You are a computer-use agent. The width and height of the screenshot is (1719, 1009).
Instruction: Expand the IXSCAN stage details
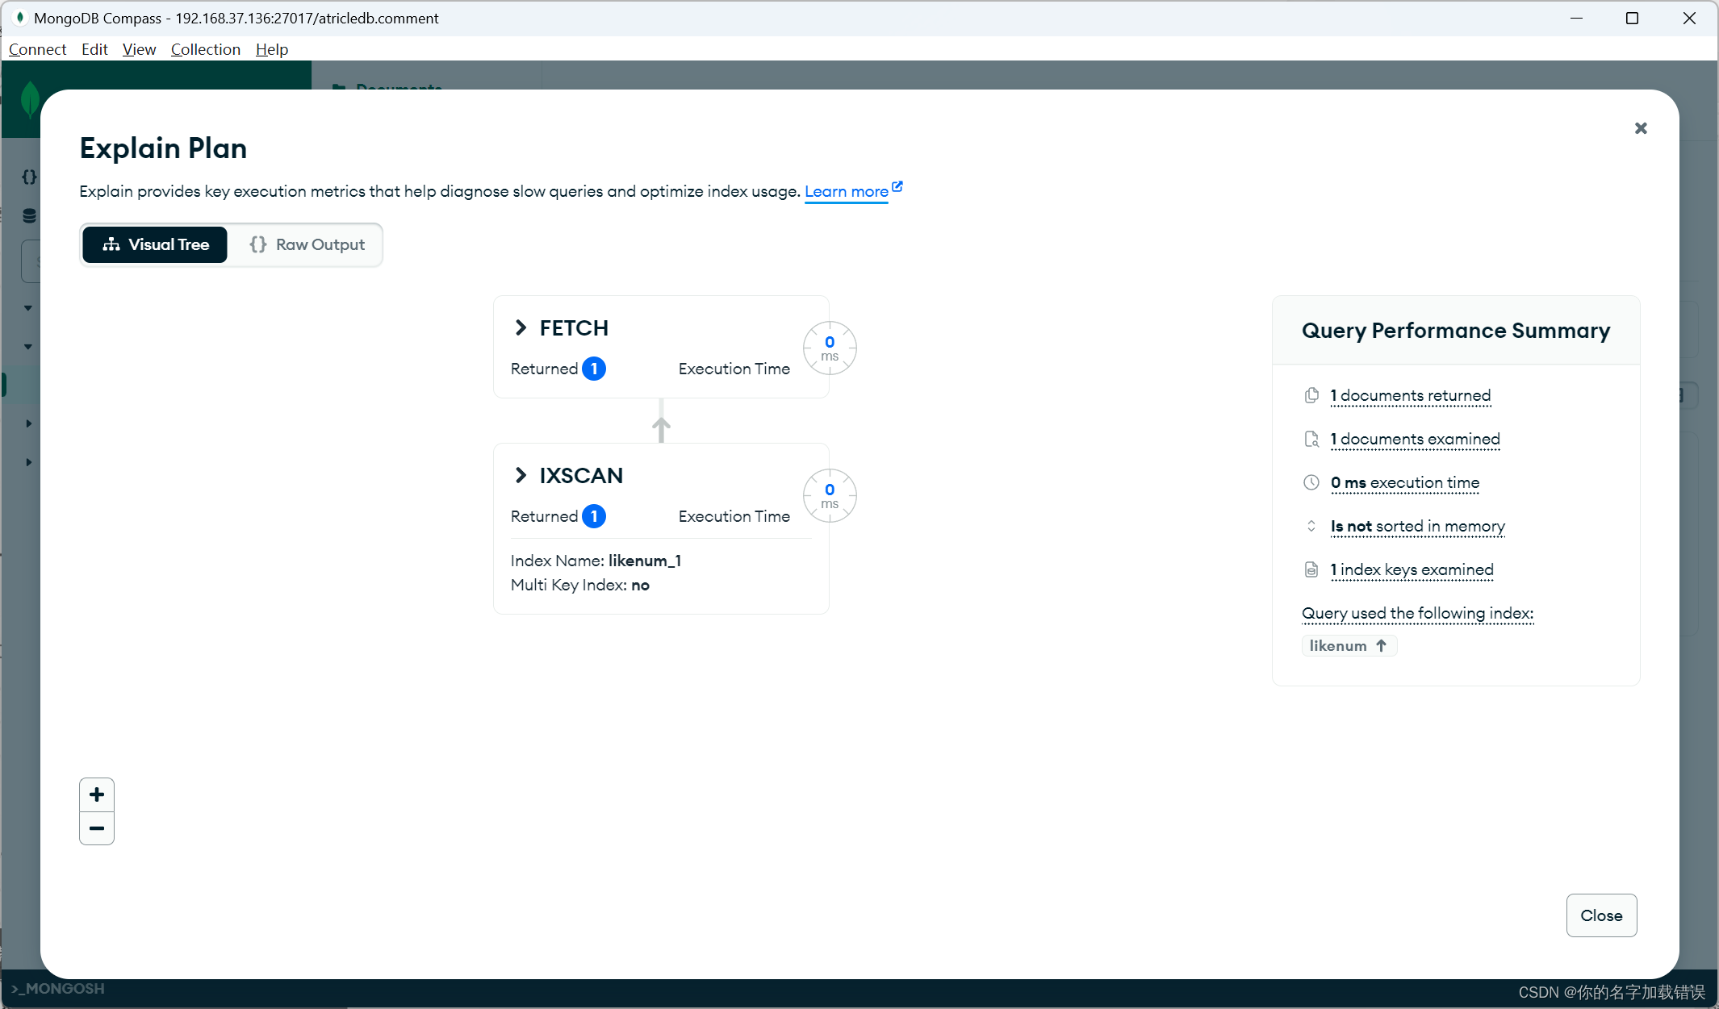pos(521,475)
